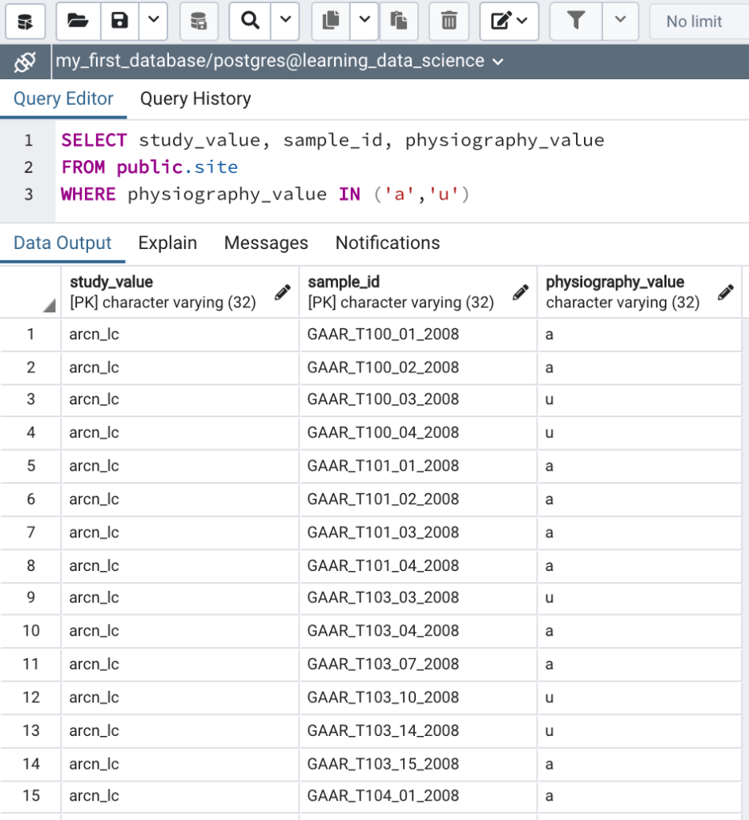Click the GAAR_T103_03_2008 sample_id cell

[x=383, y=598]
